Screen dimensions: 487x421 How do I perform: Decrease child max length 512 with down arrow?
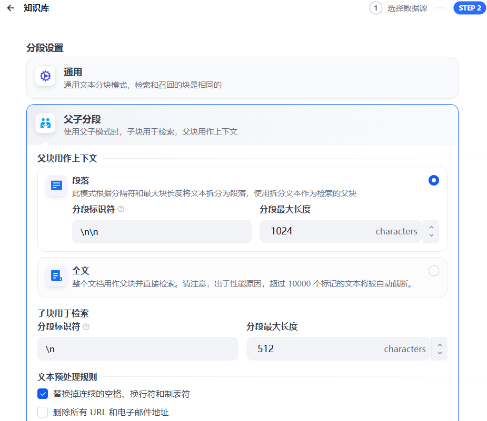[440, 353]
